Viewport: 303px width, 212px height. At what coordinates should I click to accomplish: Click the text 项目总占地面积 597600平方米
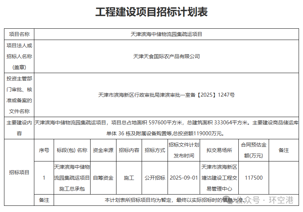tap(147, 123)
